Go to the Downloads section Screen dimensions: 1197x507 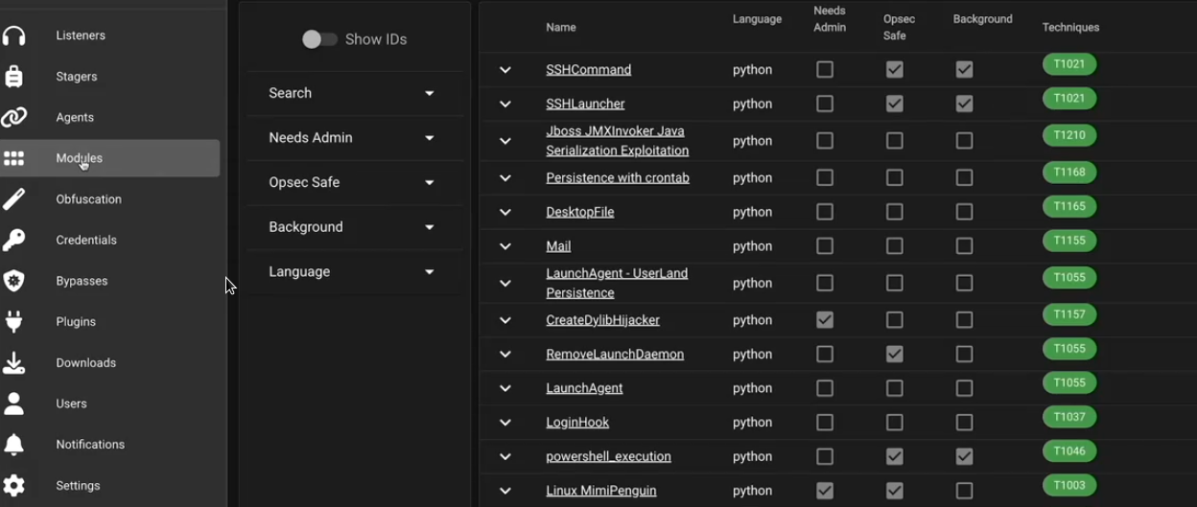[85, 362]
